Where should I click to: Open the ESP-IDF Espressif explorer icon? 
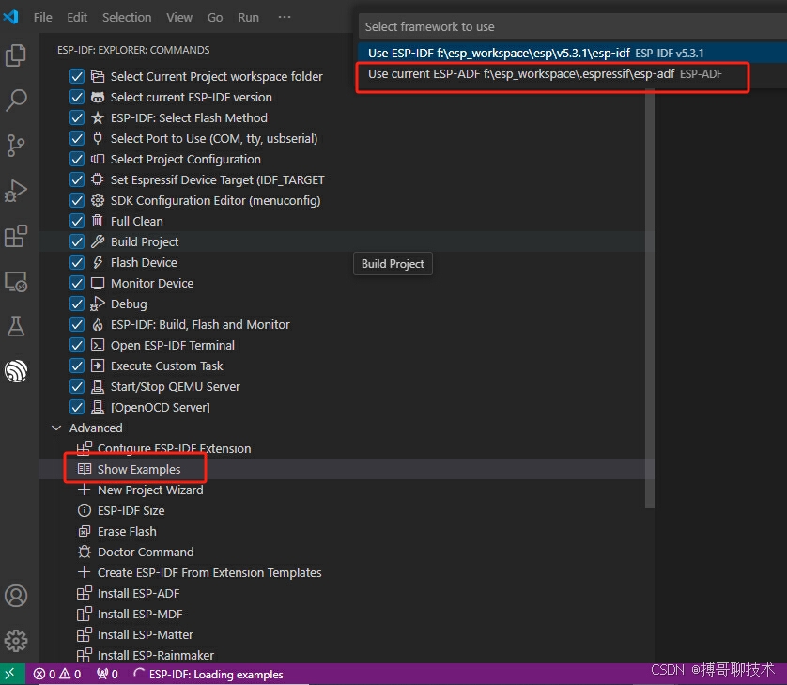click(16, 371)
